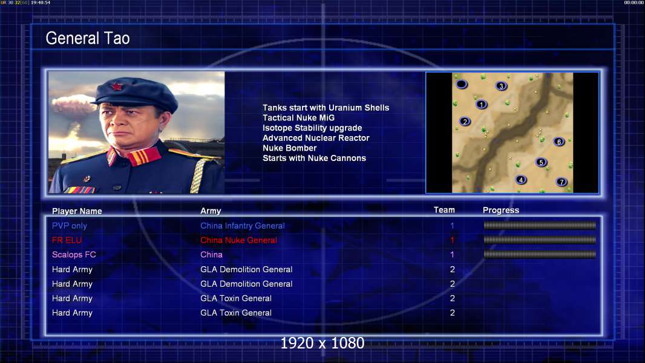Click start position marker 5 on the map
The width and height of the screenshot is (645, 363).
pos(541,162)
